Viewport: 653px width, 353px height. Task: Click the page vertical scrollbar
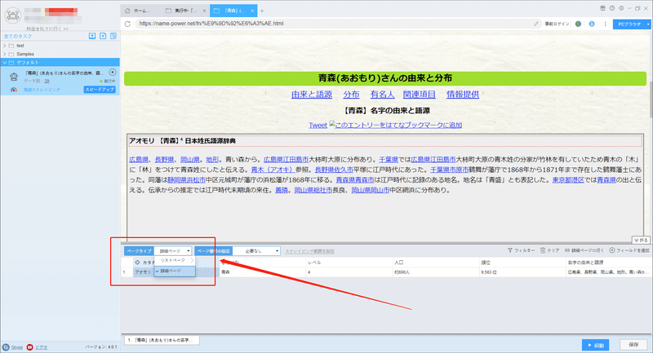coord(651,99)
